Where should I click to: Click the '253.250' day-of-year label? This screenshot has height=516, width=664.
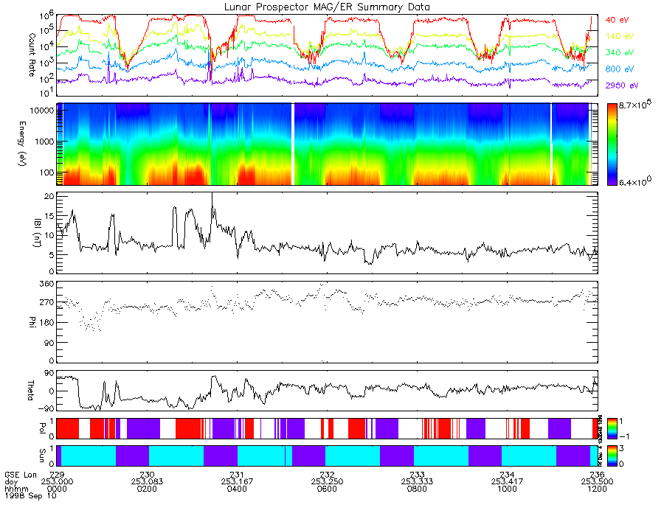(327, 482)
